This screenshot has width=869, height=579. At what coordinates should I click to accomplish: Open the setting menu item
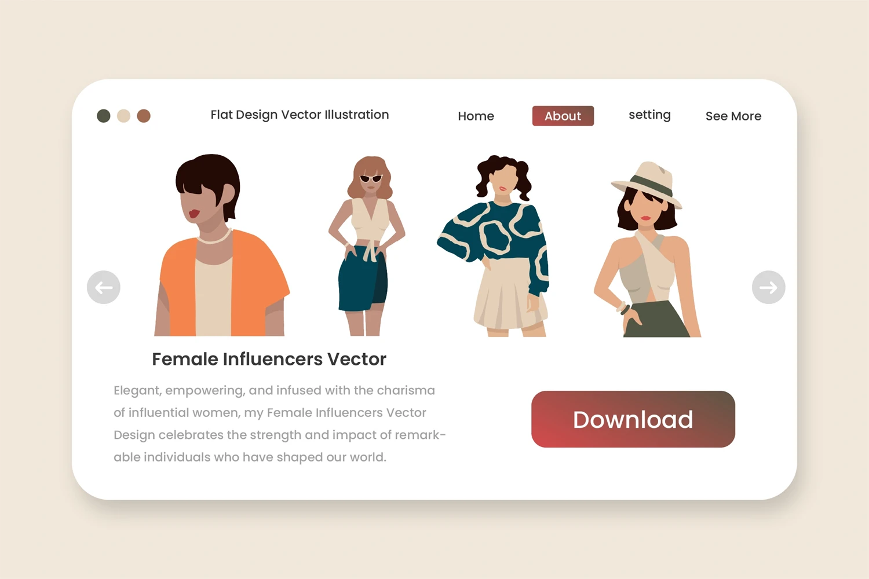click(649, 115)
